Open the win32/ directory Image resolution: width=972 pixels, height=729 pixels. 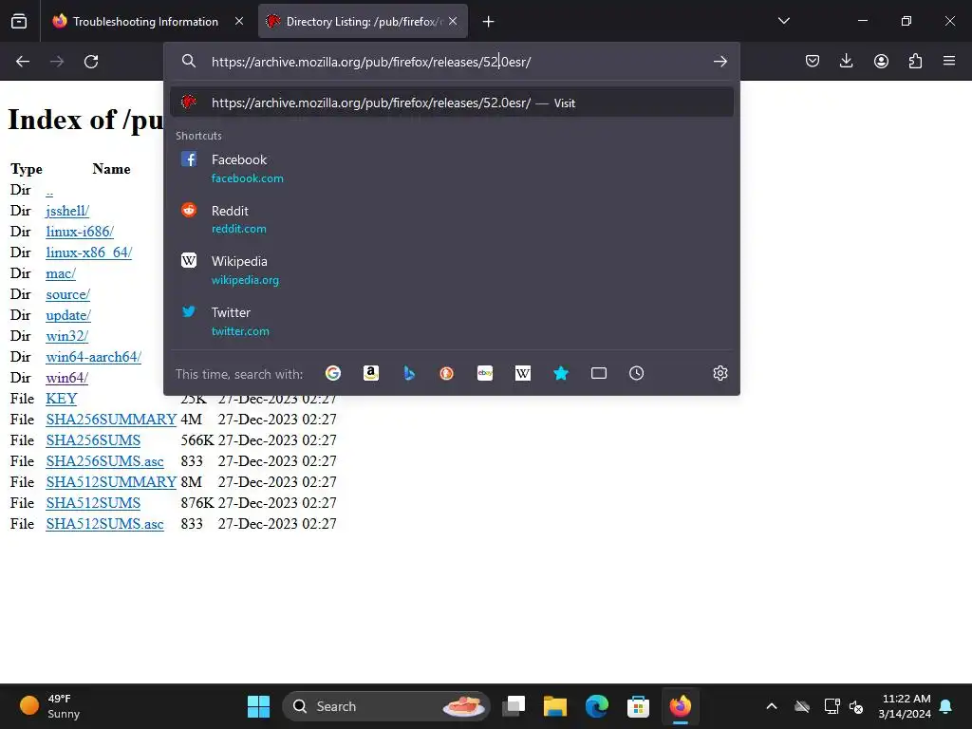67,336
